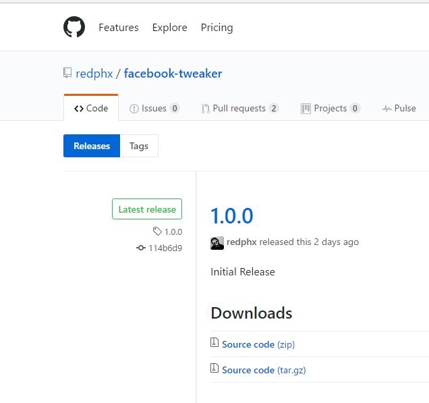The height and width of the screenshot is (403, 429).
Task: Switch to the Pulse tab
Action: 399,109
